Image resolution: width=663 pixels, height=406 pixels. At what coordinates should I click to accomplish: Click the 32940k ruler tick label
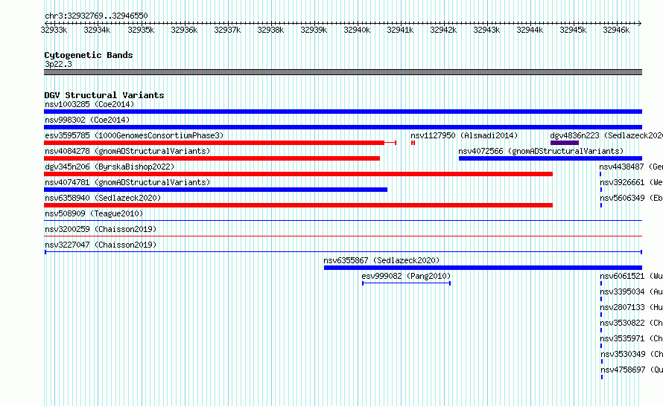[357, 30]
